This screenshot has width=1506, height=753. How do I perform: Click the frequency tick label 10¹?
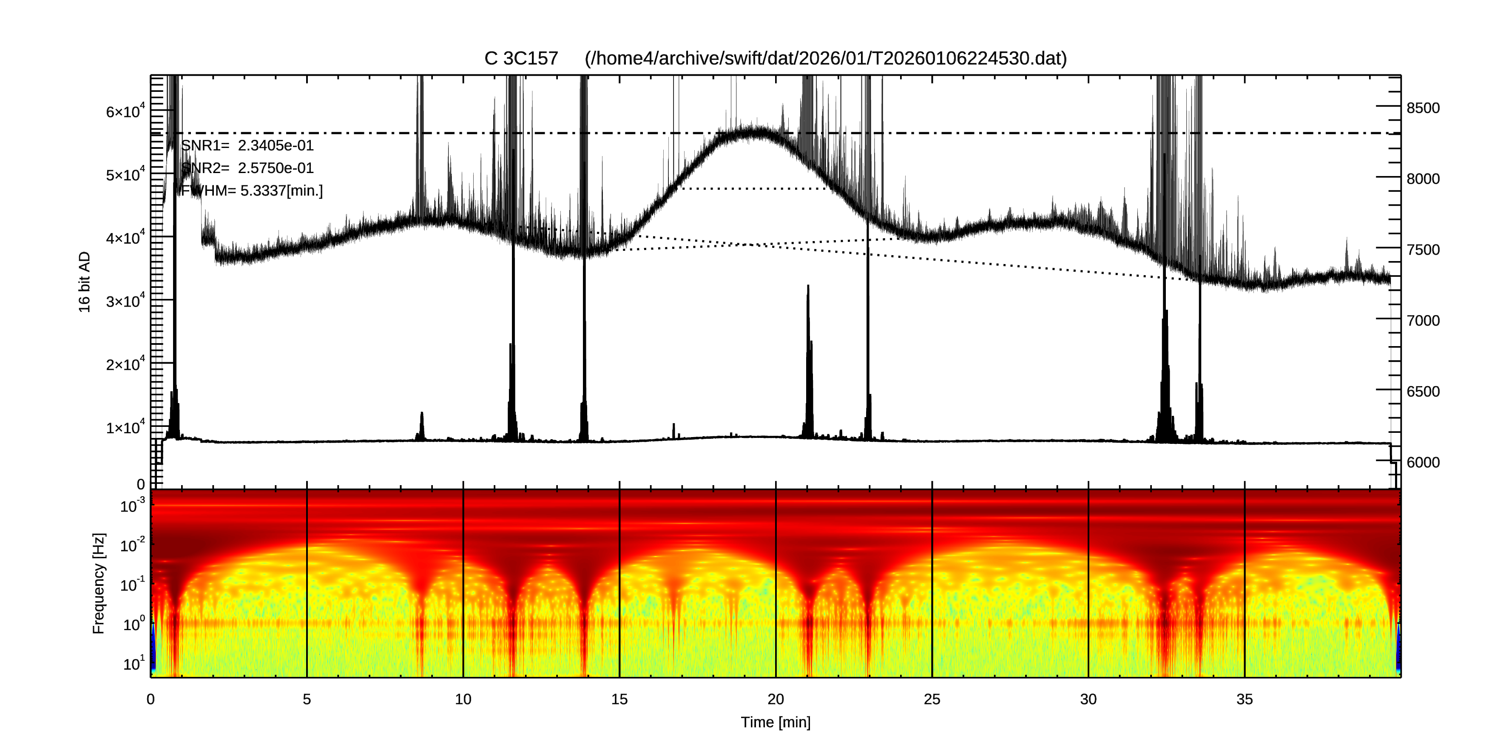134,664
